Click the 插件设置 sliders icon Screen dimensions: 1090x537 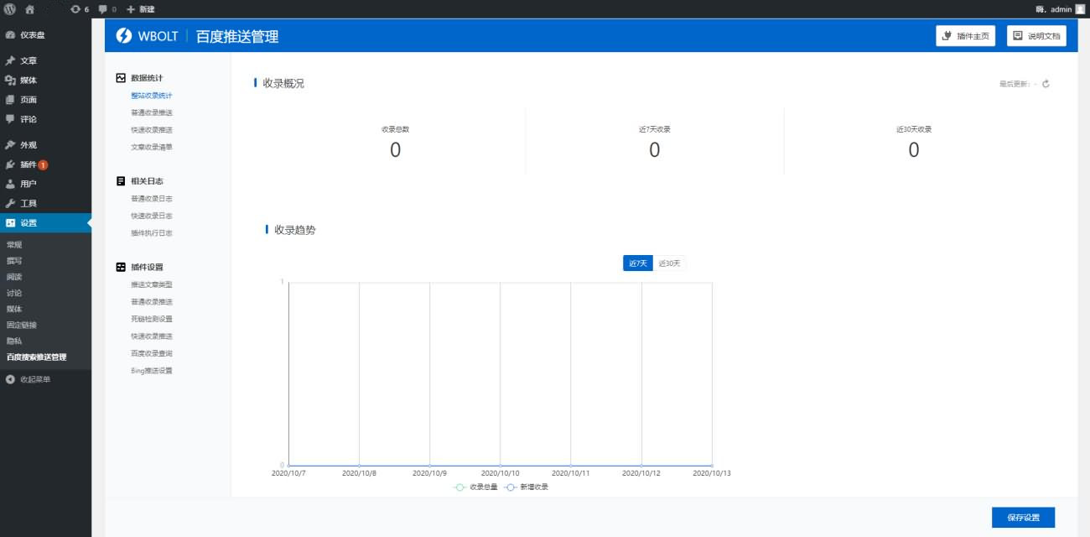click(121, 268)
